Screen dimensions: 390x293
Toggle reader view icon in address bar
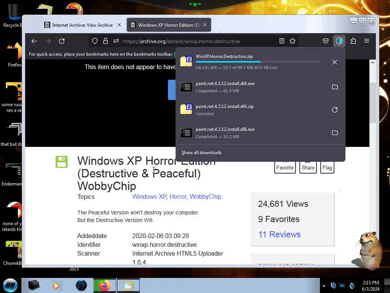click(x=281, y=41)
